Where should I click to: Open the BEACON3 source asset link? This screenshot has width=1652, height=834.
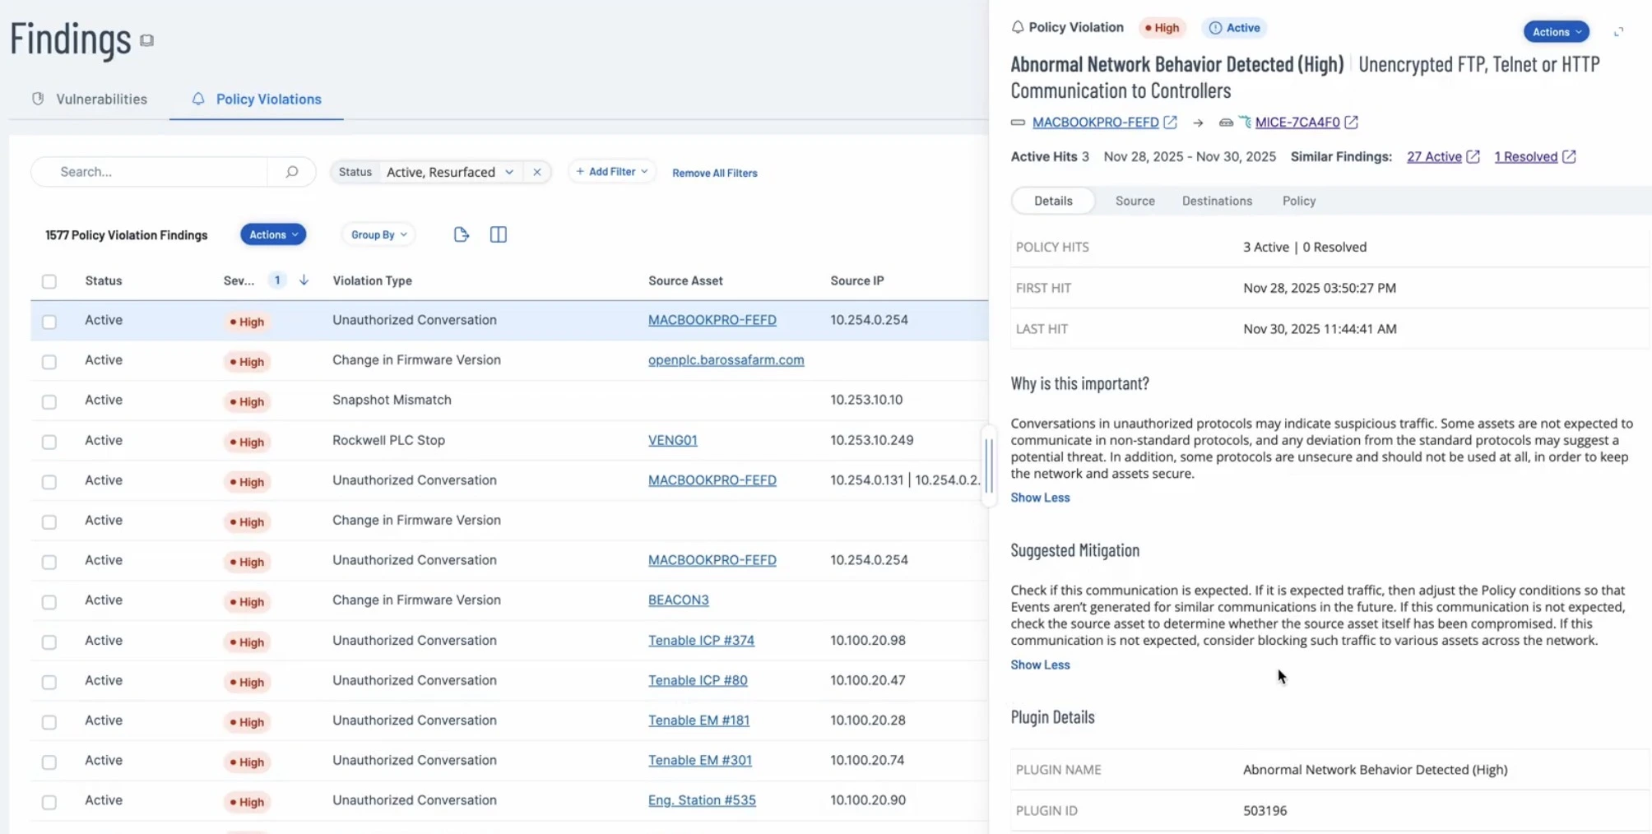coord(678,600)
